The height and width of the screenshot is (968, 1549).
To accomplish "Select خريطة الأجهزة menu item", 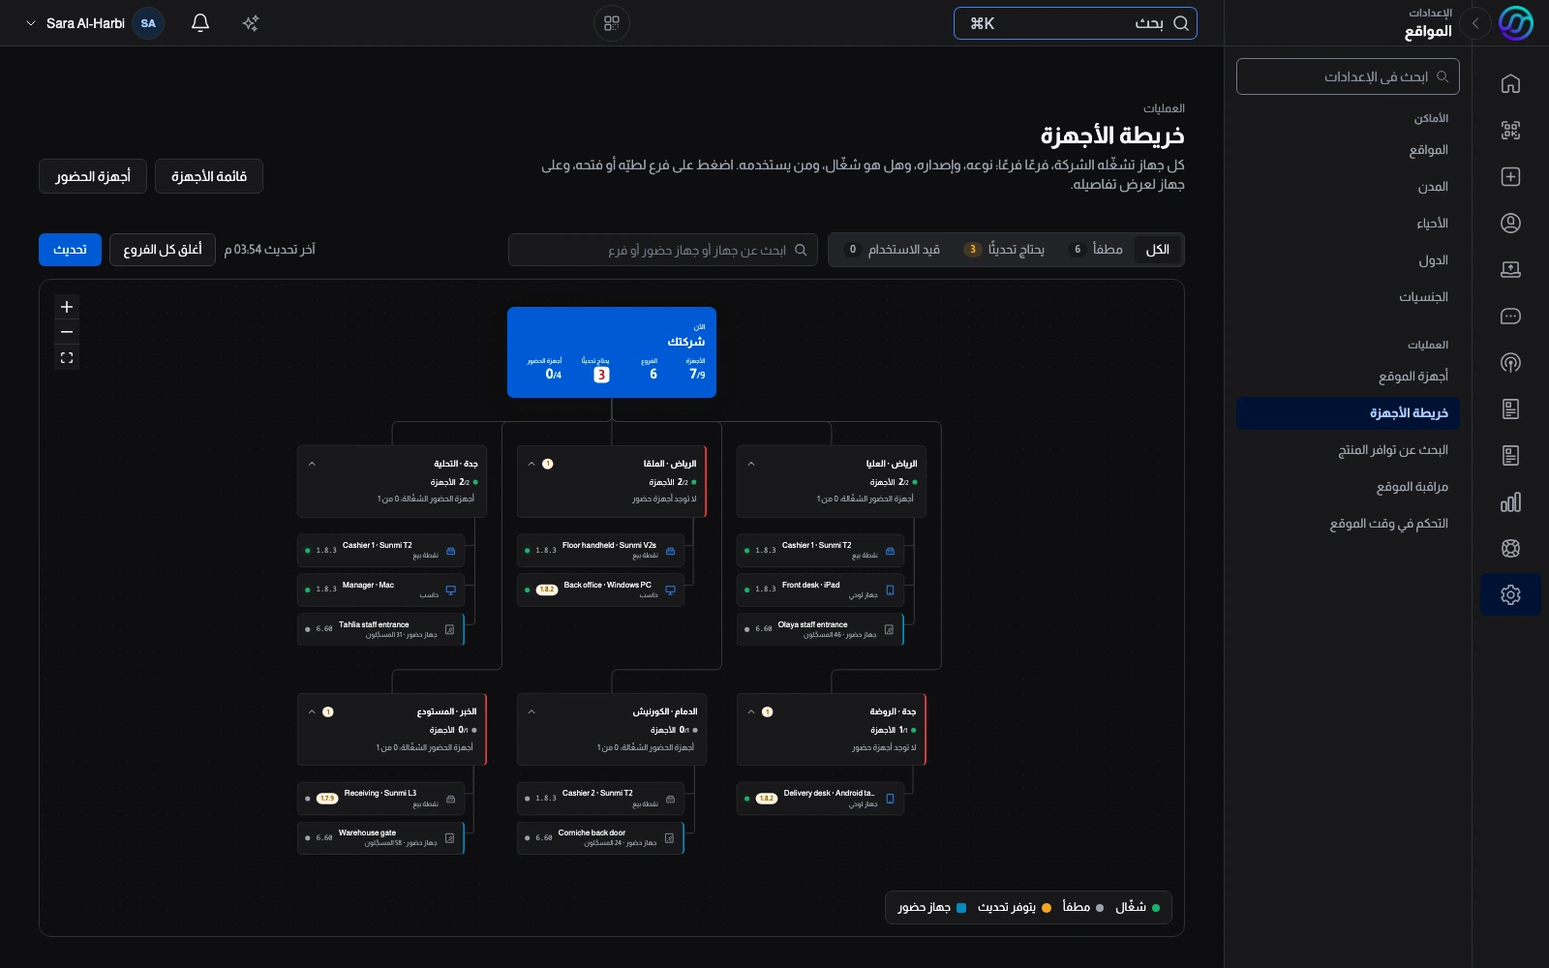I will click(1348, 413).
